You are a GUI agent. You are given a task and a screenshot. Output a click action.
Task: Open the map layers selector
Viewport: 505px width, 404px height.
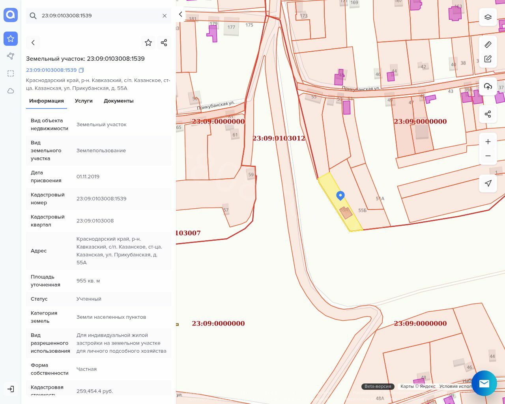point(488,17)
